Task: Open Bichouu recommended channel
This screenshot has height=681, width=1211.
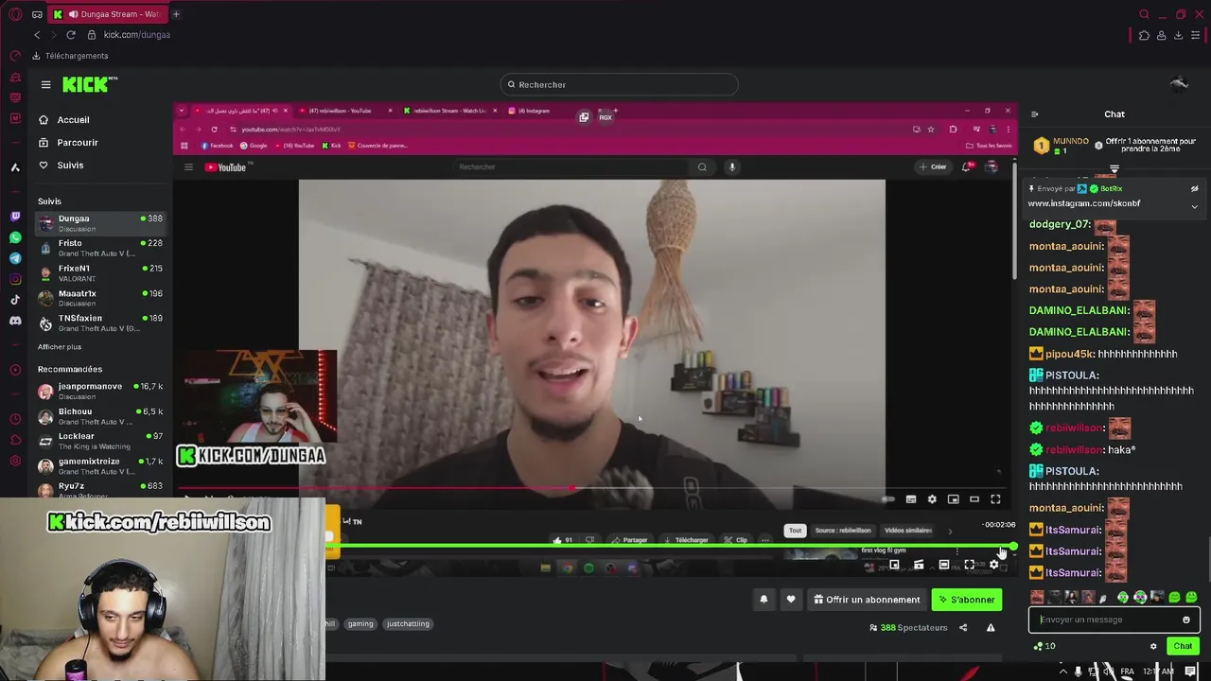Action: [x=101, y=416]
